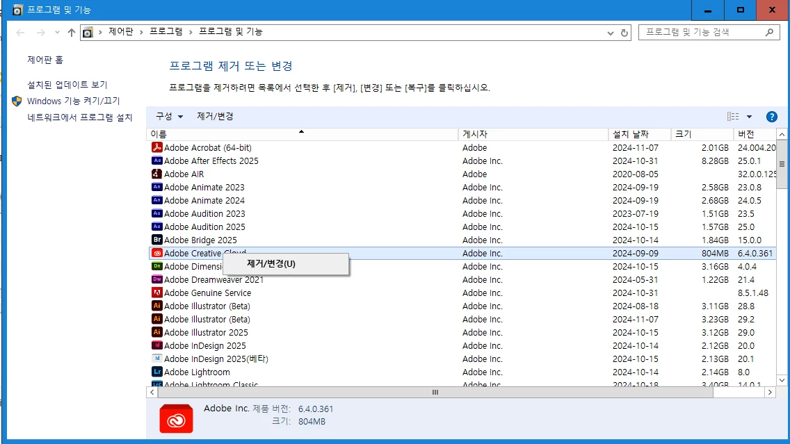
Task: Sort by the 버전 column header
Action: (x=755, y=134)
